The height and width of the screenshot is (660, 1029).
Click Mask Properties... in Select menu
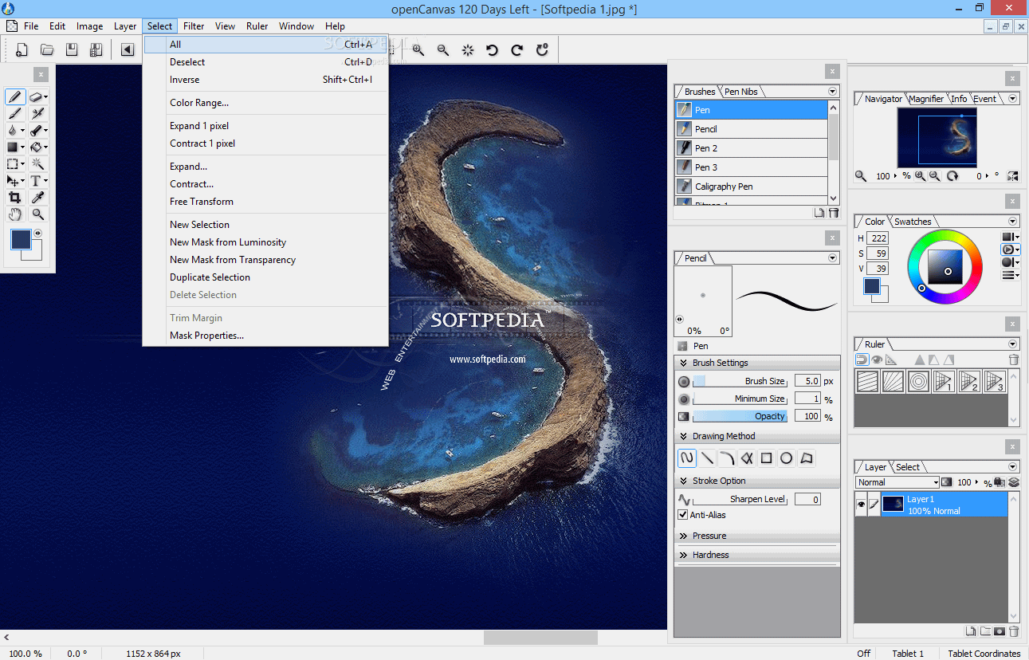click(265, 336)
